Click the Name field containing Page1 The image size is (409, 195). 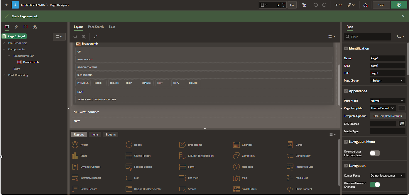(x=388, y=58)
